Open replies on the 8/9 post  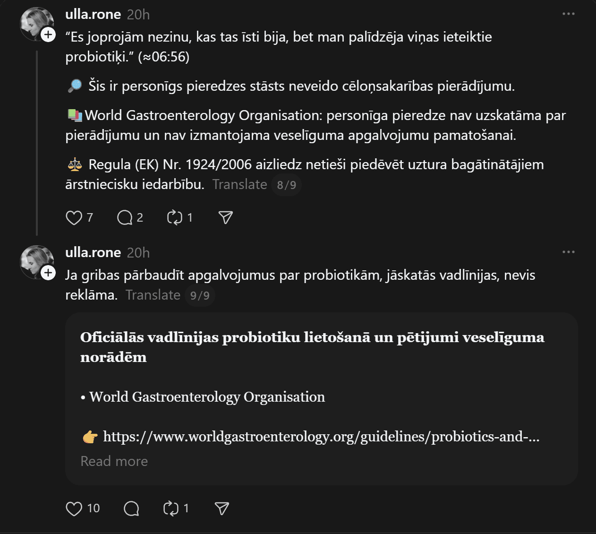point(125,218)
